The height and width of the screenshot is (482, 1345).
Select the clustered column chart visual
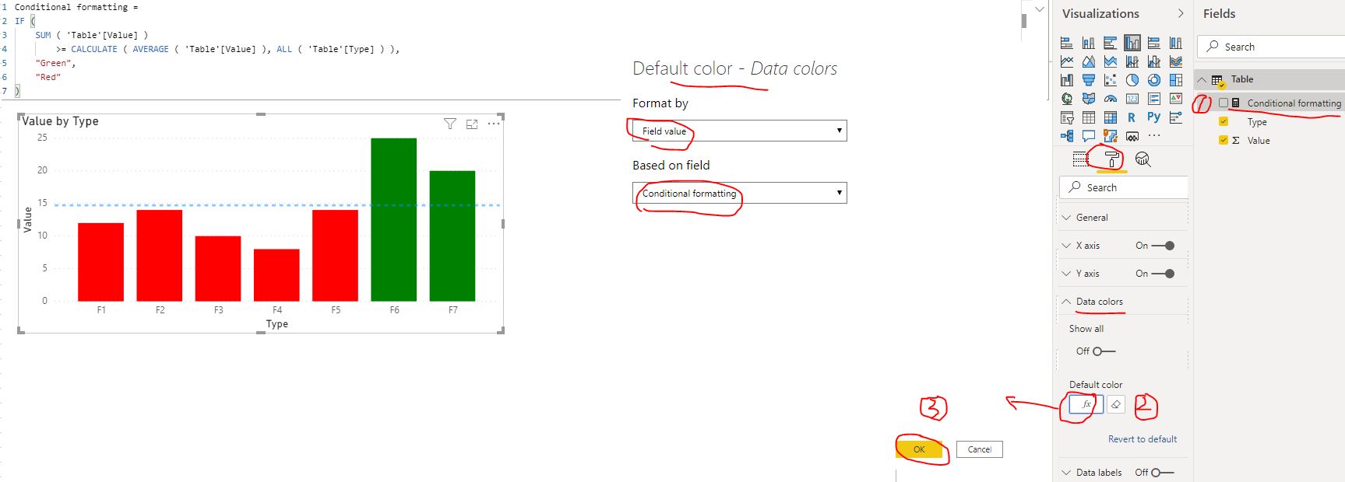(x=1132, y=43)
